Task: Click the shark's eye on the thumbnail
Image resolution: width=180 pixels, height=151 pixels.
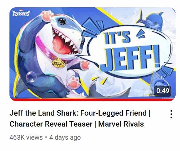Action: [62, 22]
